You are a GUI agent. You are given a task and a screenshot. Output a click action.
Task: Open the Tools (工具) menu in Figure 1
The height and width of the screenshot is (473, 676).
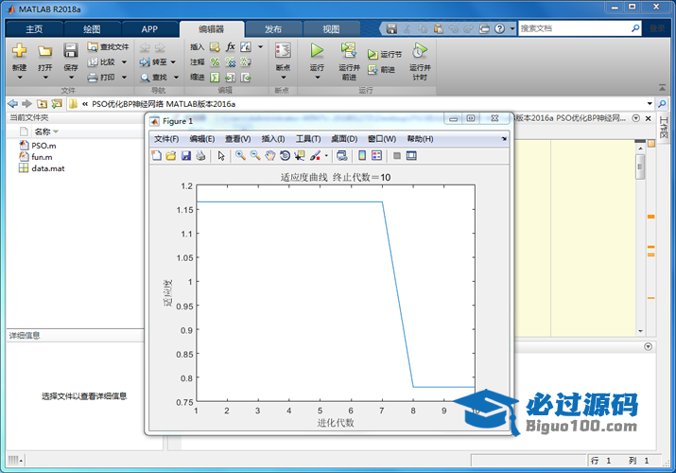coord(307,139)
